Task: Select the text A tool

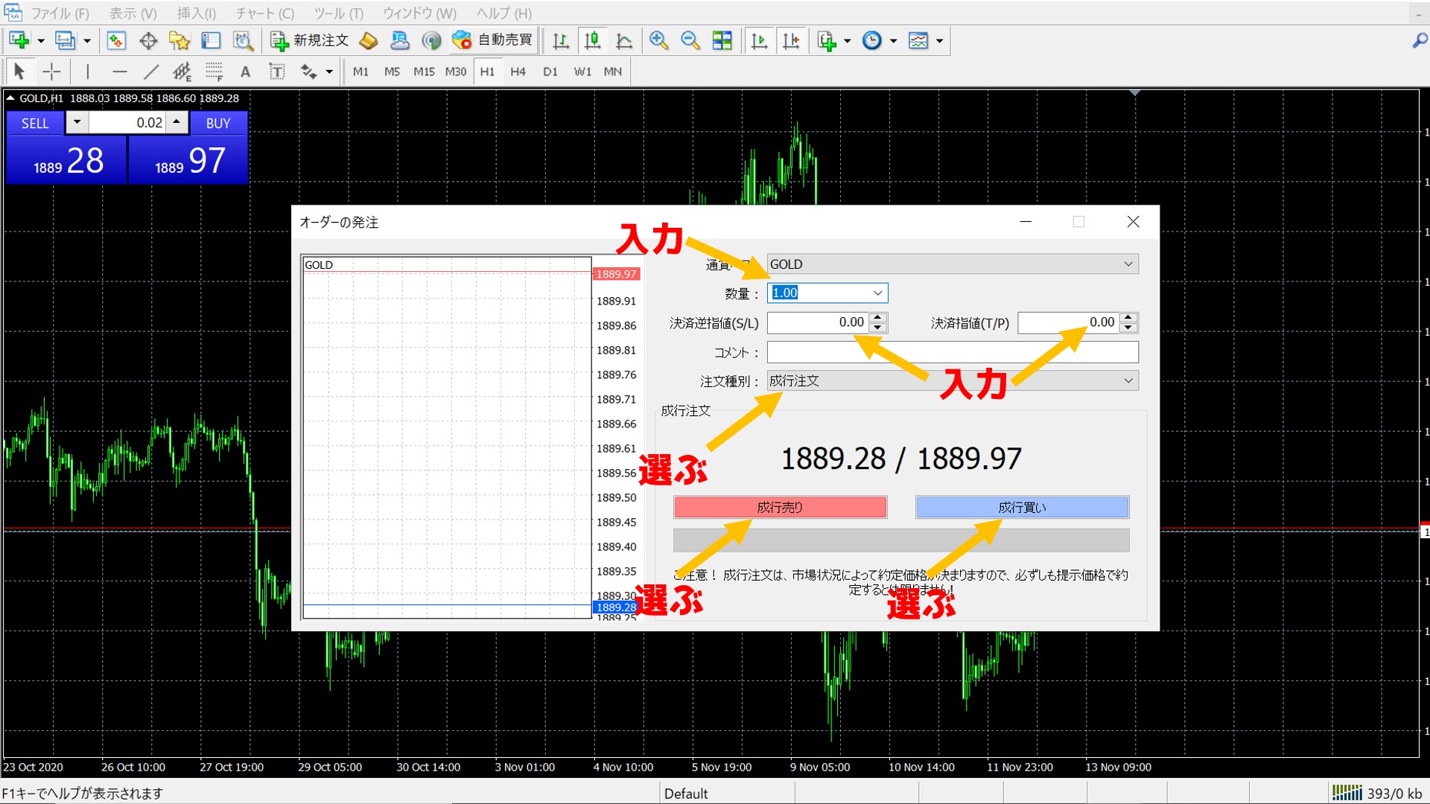Action: click(x=246, y=71)
